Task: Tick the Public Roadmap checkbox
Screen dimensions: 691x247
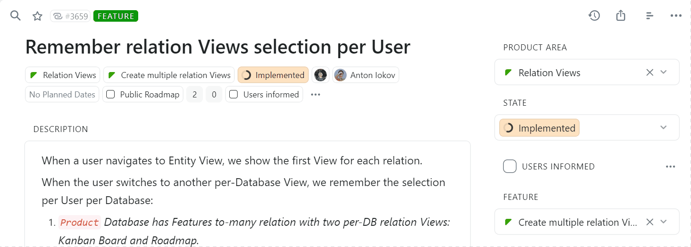Action: tap(110, 95)
